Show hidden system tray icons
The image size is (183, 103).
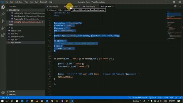click(148, 101)
